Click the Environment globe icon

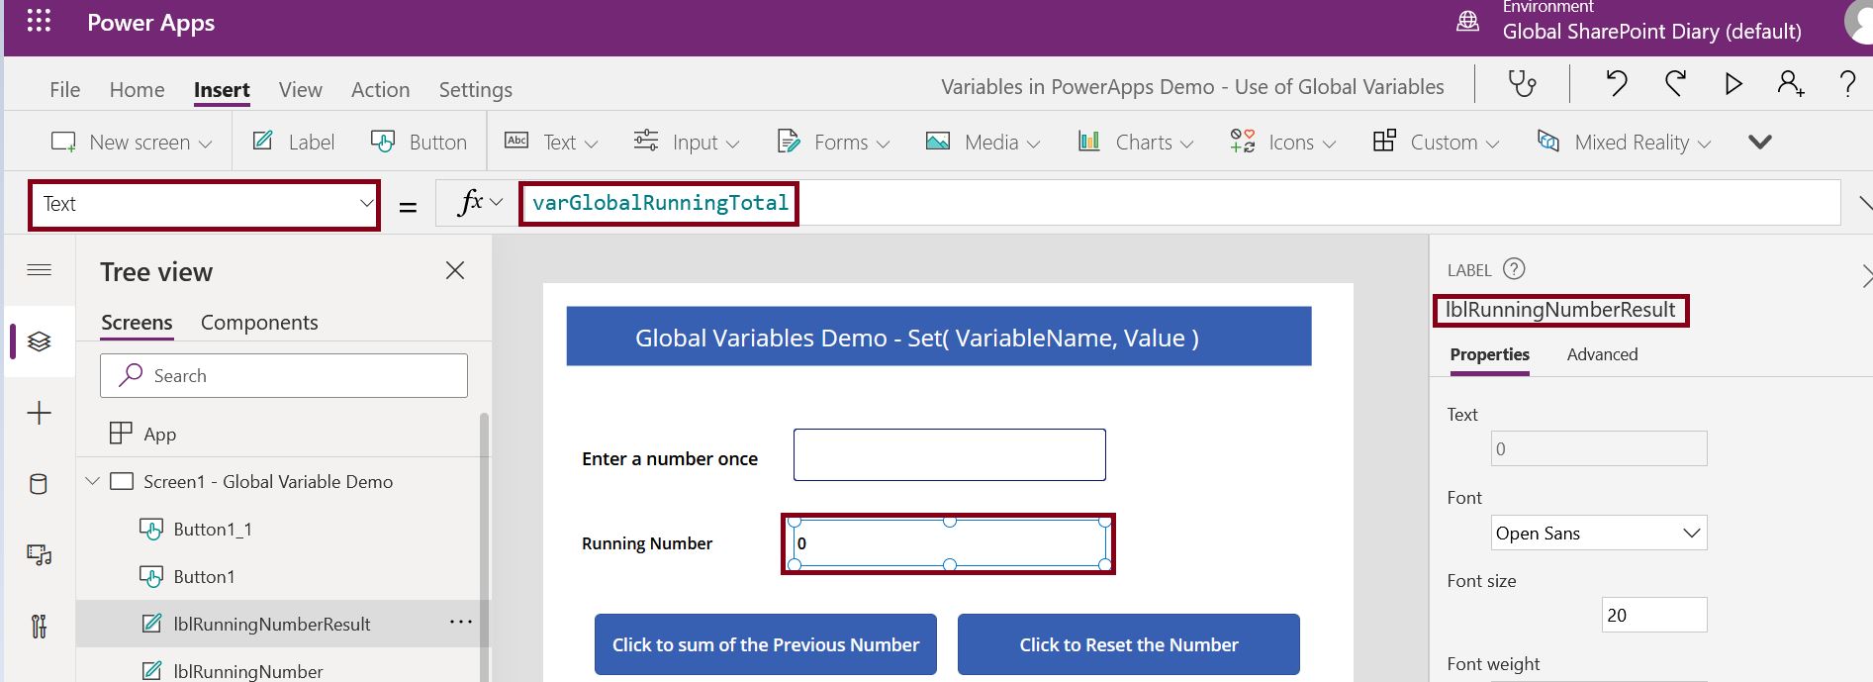pyautogui.click(x=1467, y=22)
